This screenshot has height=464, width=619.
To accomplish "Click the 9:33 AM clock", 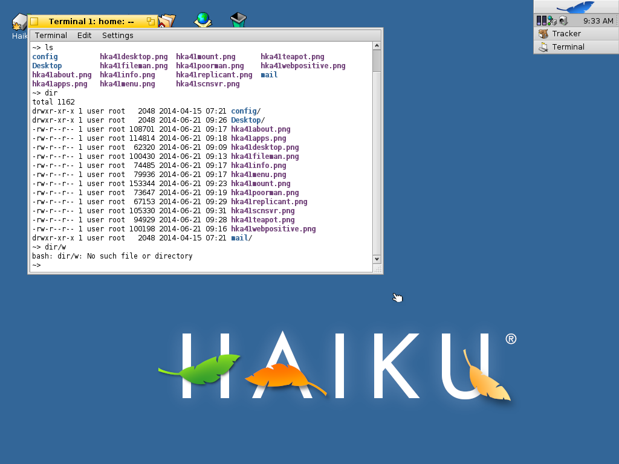I will pos(598,21).
